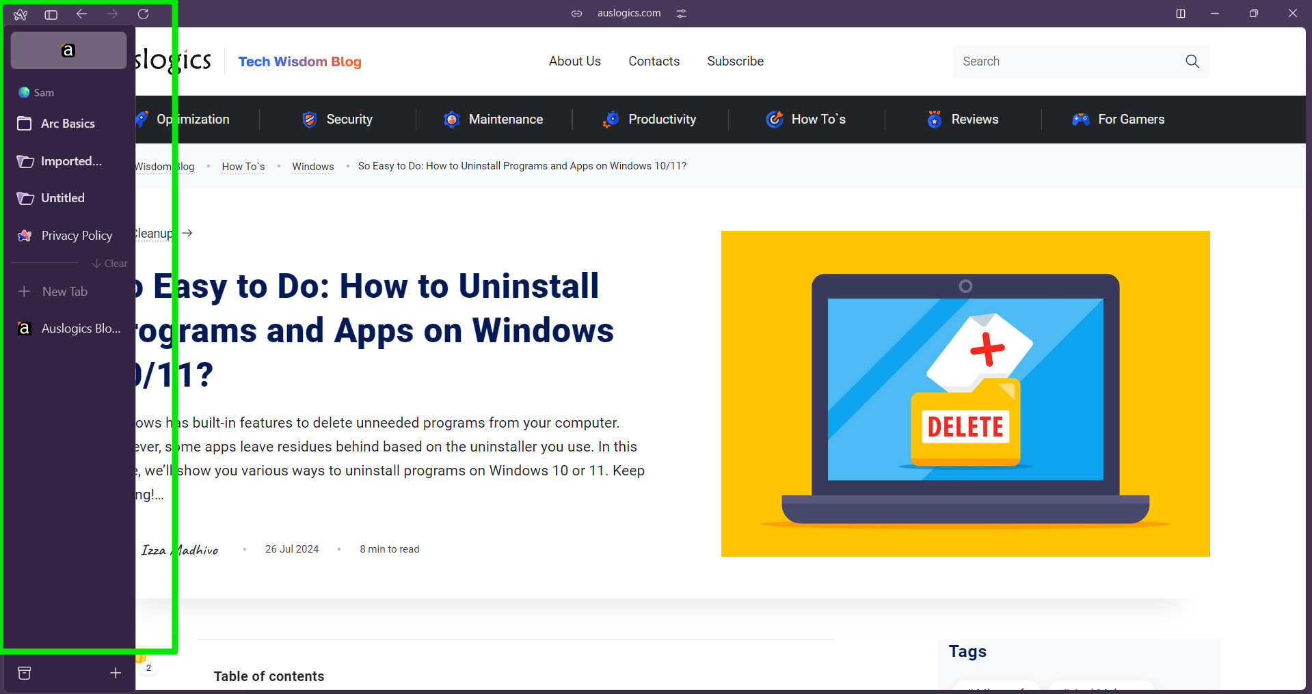Open the About Us page
1312x694 pixels.
(575, 61)
